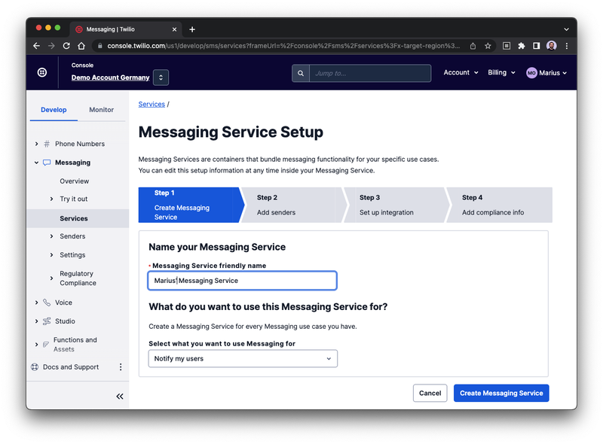This screenshot has height=444, width=603.
Task: Select the Develop tab
Action: (x=54, y=109)
